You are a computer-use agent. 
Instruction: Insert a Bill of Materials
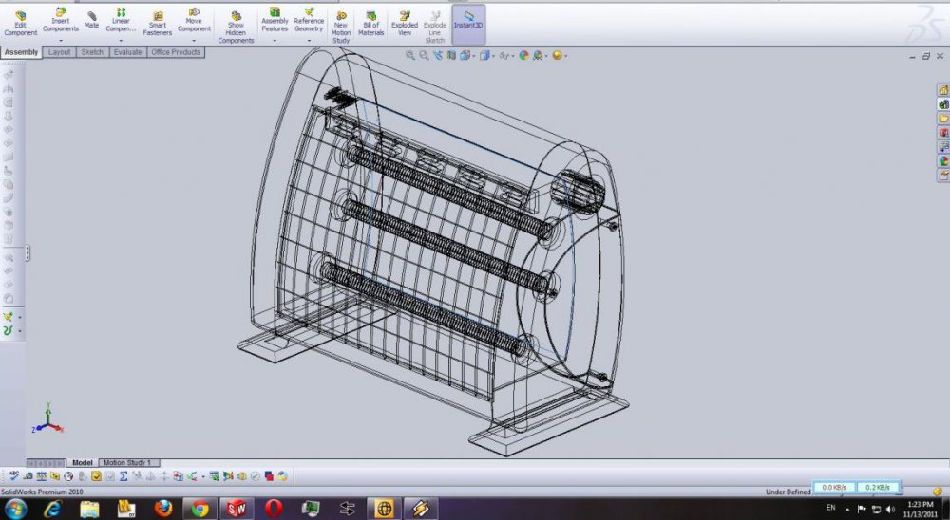(x=370, y=25)
